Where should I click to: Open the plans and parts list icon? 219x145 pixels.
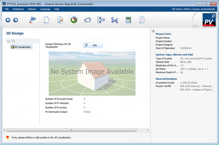(x=101, y=20)
